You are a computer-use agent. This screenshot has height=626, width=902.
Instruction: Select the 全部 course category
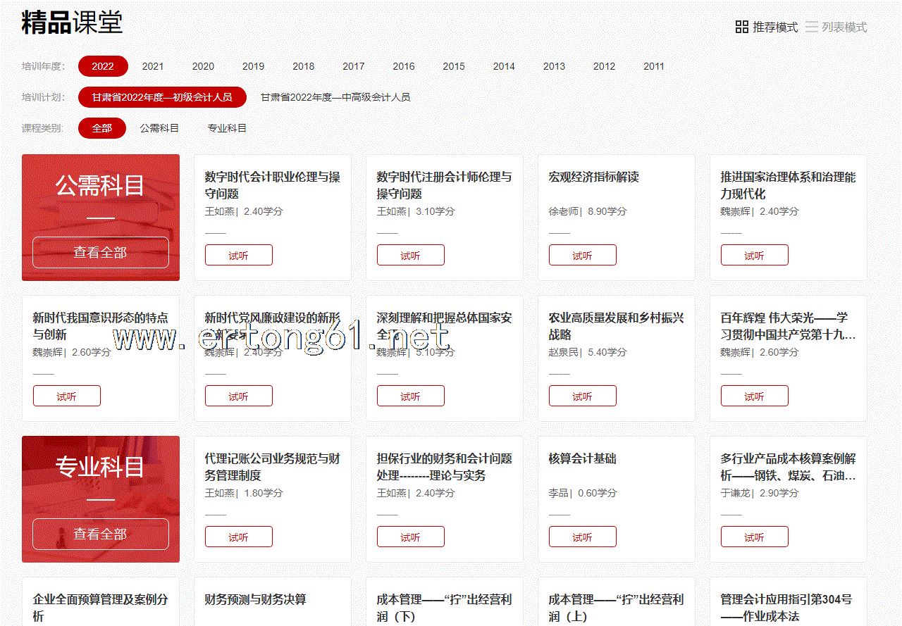[x=101, y=128]
